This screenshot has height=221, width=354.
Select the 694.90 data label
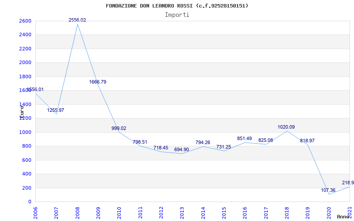(181, 149)
